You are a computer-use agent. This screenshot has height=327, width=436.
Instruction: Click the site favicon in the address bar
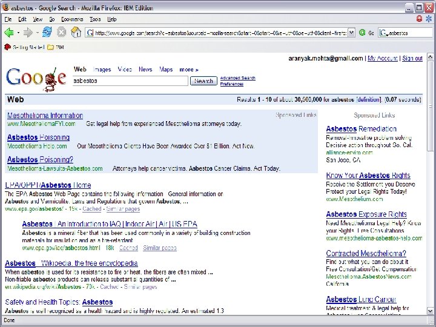(x=90, y=33)
